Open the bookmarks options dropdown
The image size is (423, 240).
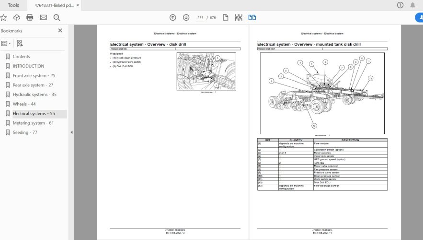pyautogui.click(x=6, y=43)
